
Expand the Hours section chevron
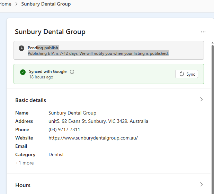coord(201,184)
